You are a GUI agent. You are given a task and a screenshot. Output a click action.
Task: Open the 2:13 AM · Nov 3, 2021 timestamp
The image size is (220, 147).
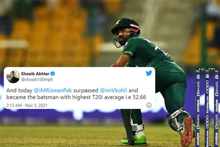click(x=27, y=105)
